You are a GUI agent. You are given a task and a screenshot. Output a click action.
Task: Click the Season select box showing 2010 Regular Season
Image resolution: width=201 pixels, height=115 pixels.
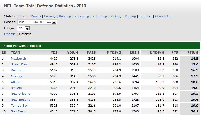tap(37, 22)
